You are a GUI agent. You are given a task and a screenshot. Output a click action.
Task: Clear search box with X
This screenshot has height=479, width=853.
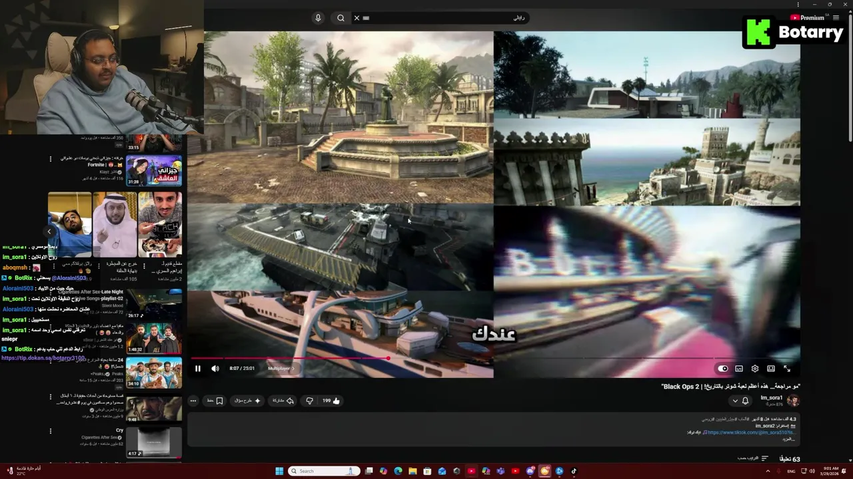point(357,18)
